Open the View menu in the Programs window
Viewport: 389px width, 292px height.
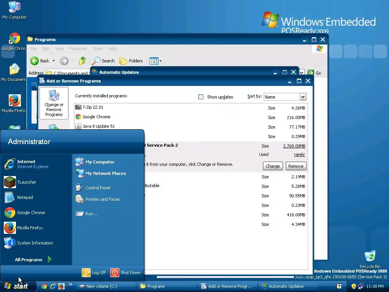[x=59, y=49]
